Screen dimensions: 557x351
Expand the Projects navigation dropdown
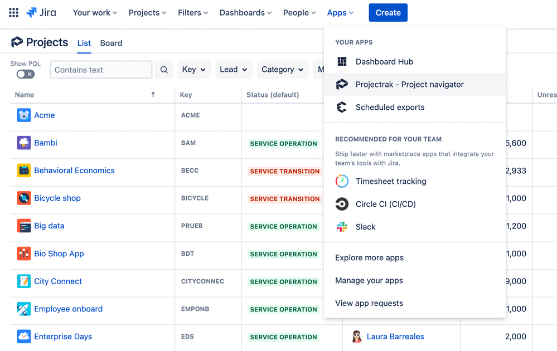[147, 13]
